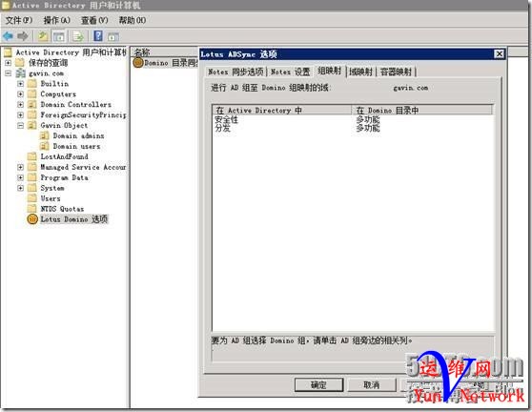Close the Lotus ADSync 选项 dialog
The width and height of the screenshot is (532, 412).
[x=499, y=54]
